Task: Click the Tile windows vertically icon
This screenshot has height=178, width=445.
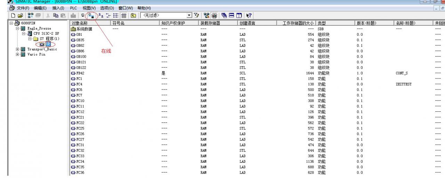Action: coord(239,16)
